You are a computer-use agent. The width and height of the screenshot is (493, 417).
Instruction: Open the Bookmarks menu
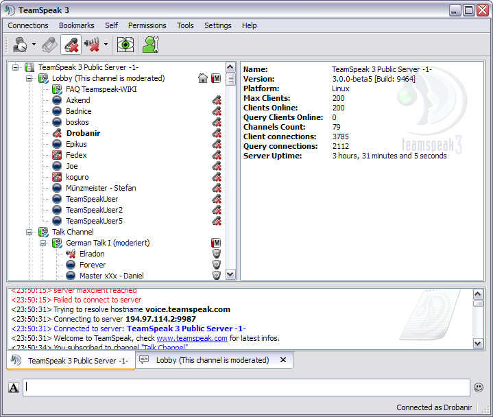(76, 25)
